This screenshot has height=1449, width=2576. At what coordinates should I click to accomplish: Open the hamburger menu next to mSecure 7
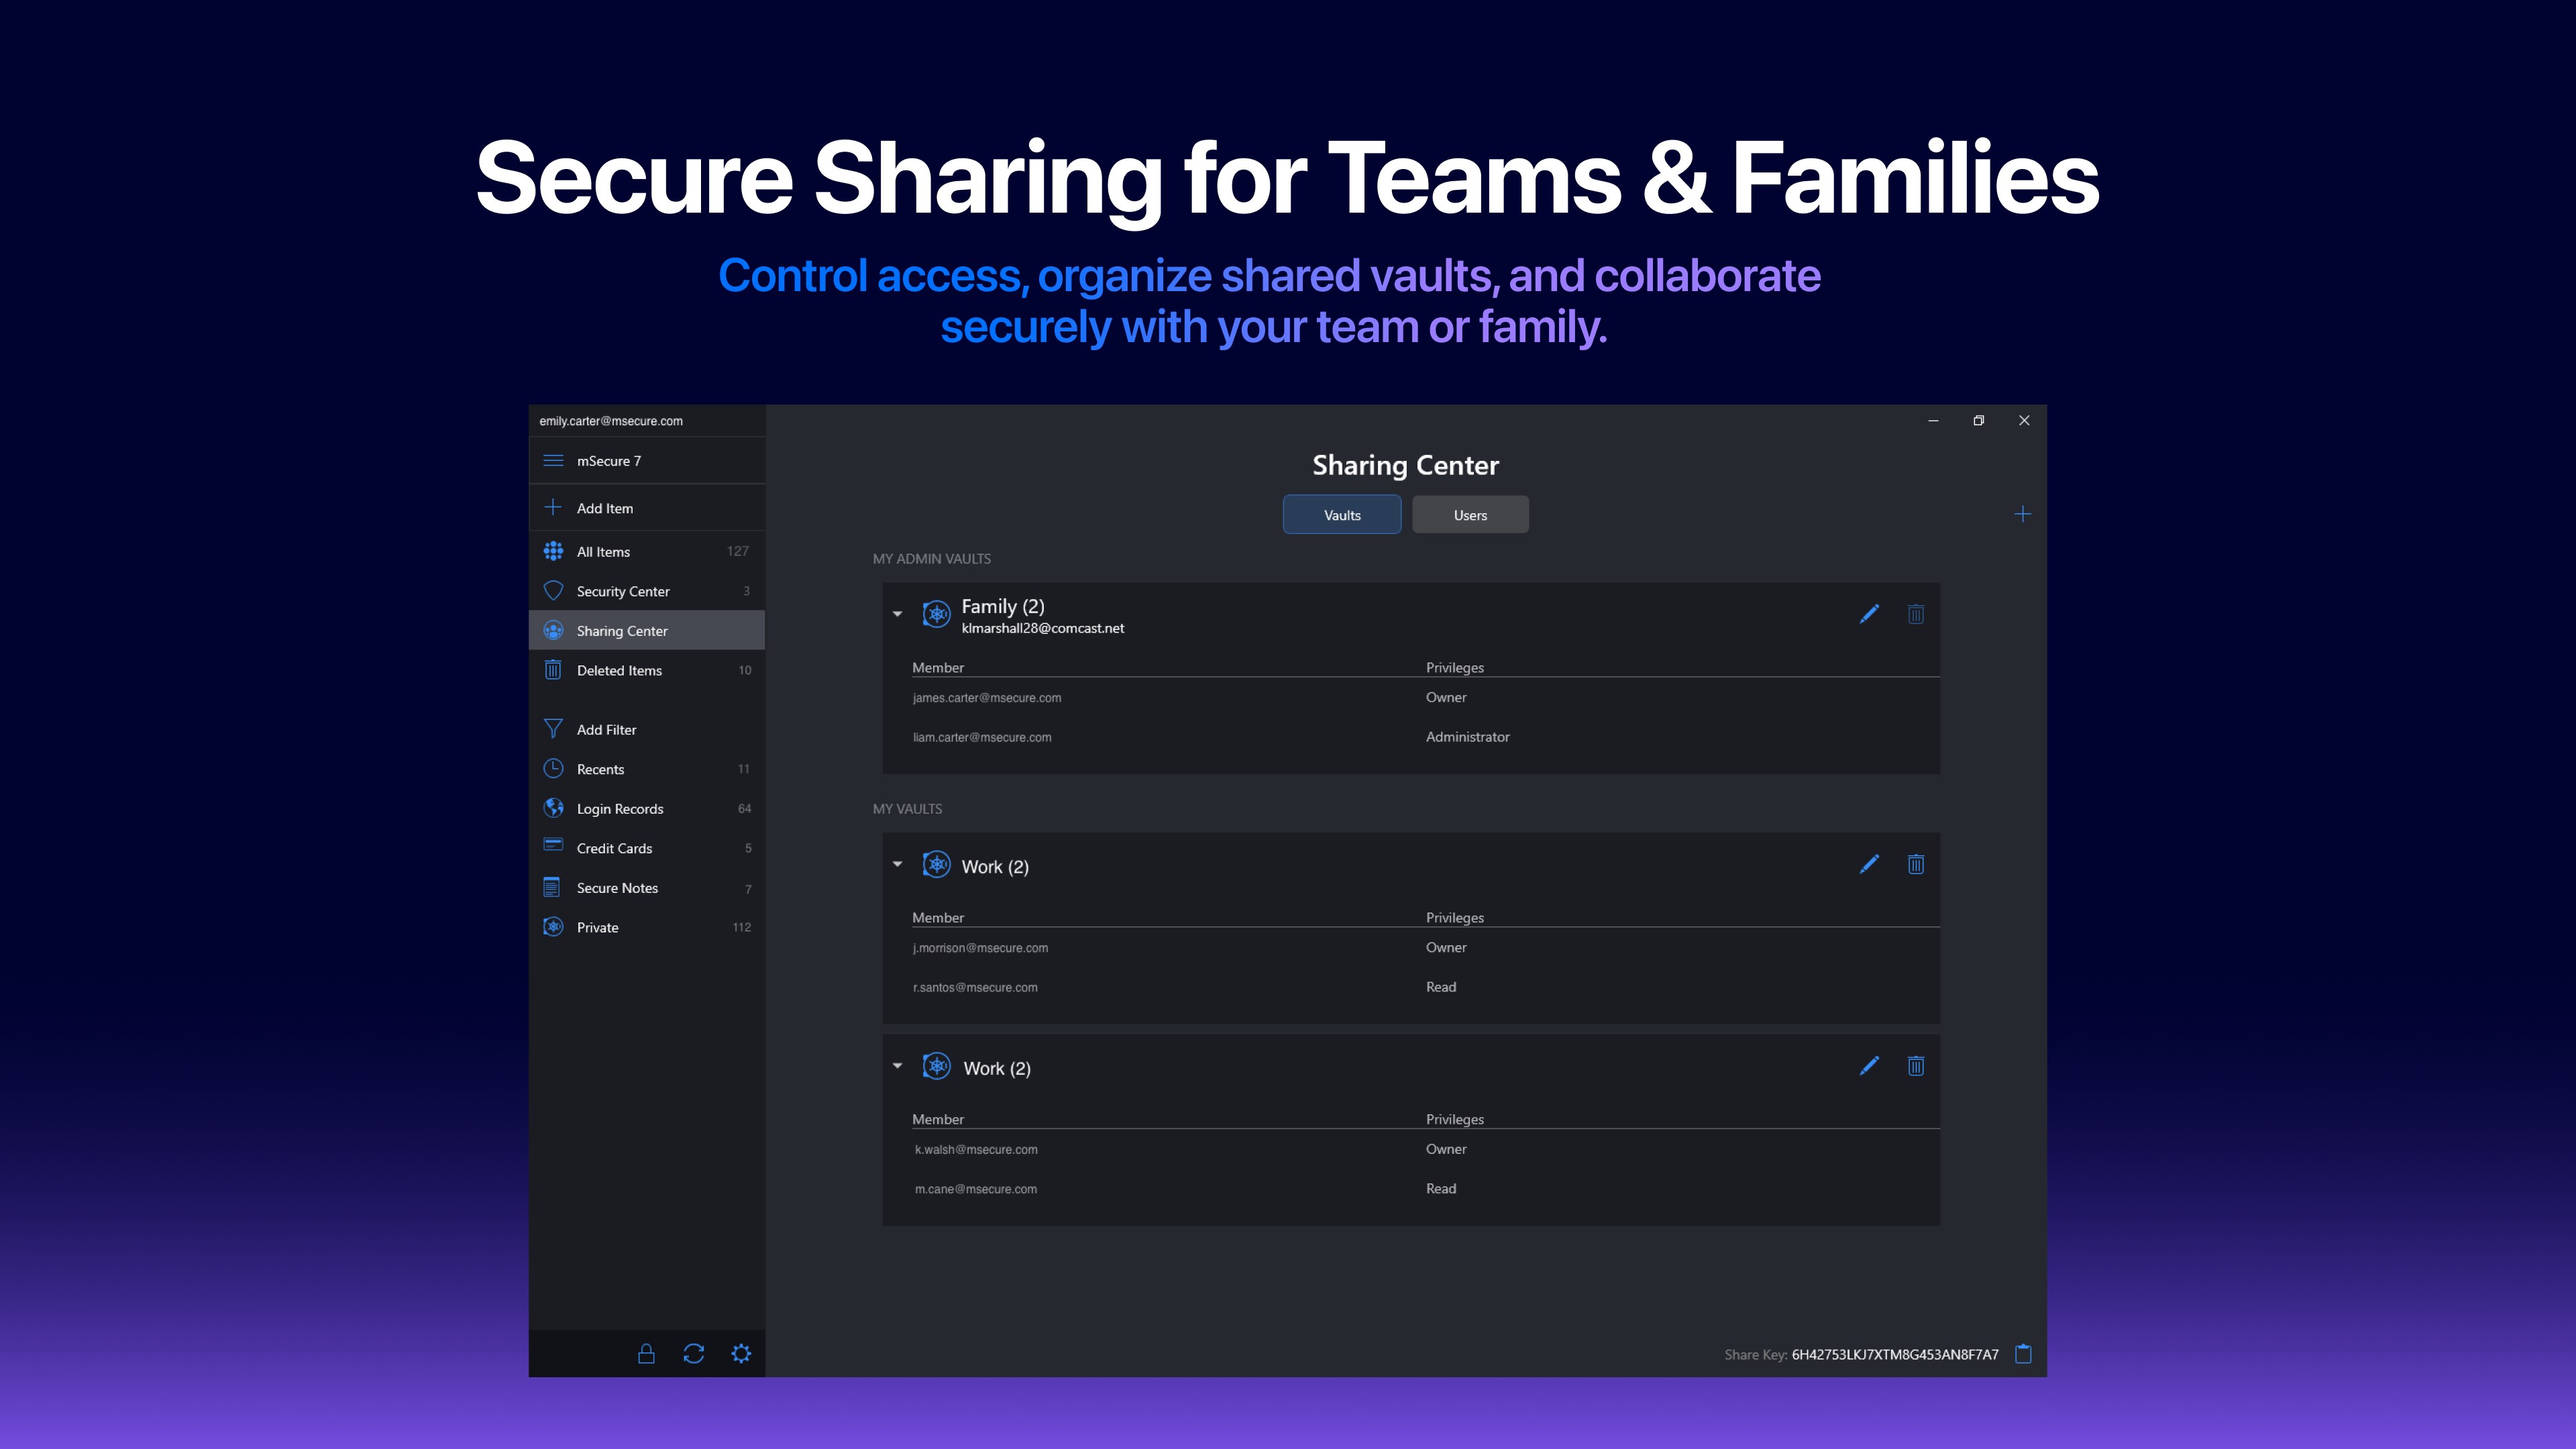(x=553, y=461)
